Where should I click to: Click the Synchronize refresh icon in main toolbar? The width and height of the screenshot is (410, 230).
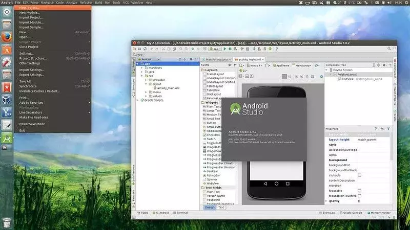tap(145, 49)
